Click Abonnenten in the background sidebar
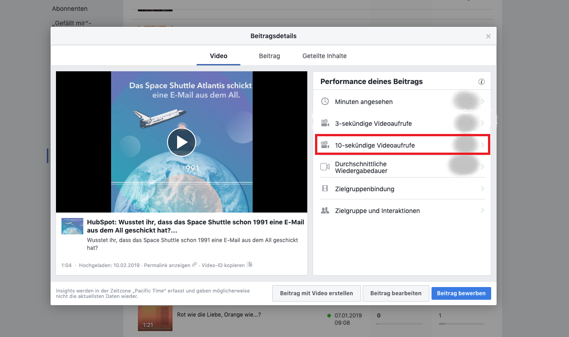The image size is (569, 337). 70,9
